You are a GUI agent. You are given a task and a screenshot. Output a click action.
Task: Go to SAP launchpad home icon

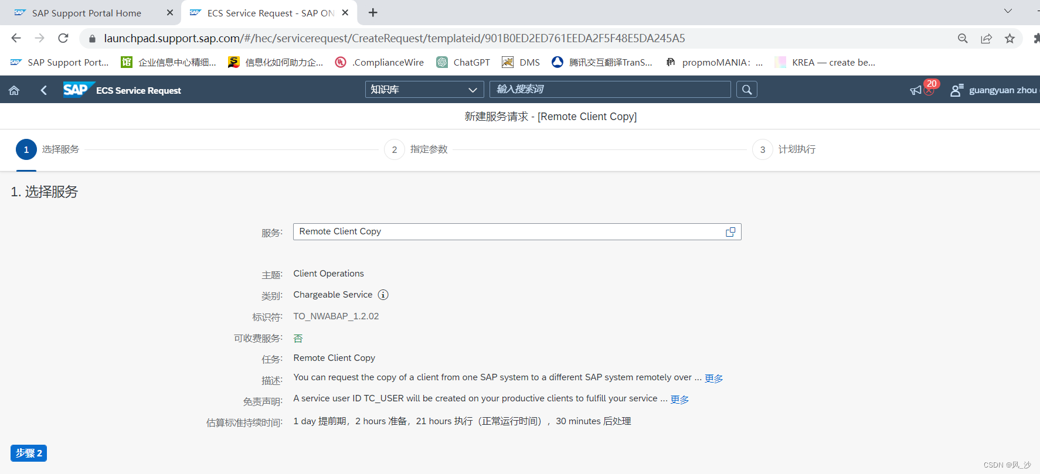(x=14, y=90)
